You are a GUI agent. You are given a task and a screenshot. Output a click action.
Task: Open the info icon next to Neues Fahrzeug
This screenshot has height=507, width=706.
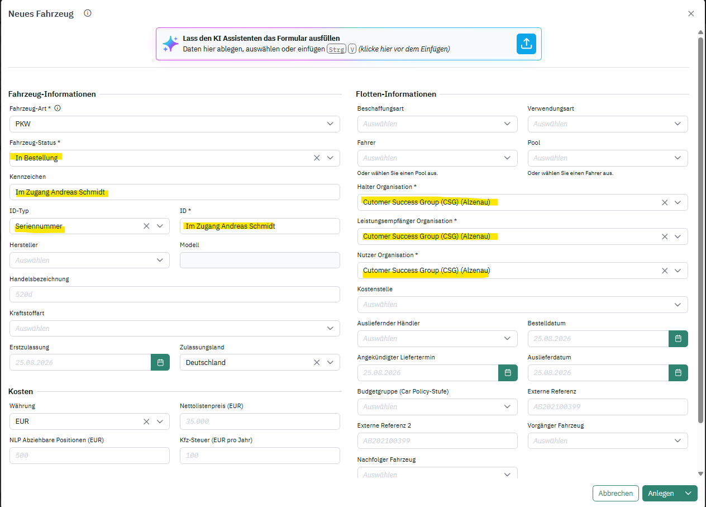click(x=88, y=13)
